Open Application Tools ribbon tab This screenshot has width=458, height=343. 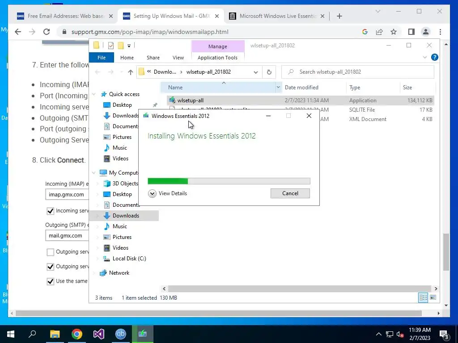pos(217,58)
